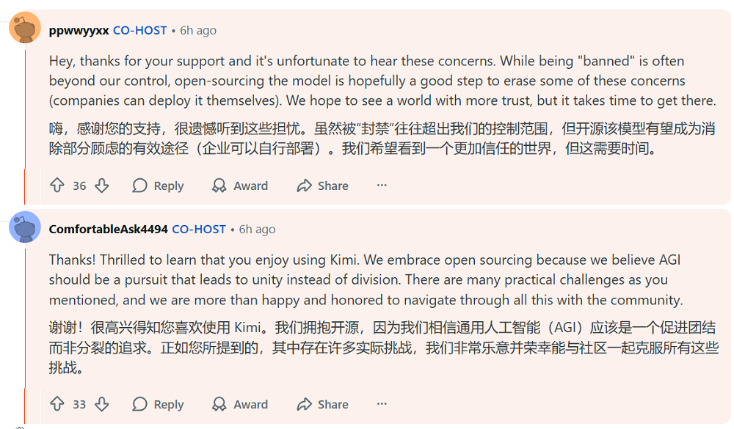Click the Share arrow icon on ppwwyyxx's comment
This screenshot has height=429, width=734.
302,186
